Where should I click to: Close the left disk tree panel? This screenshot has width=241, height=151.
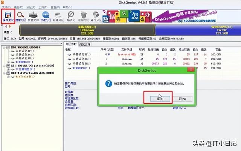click(61, 44)
